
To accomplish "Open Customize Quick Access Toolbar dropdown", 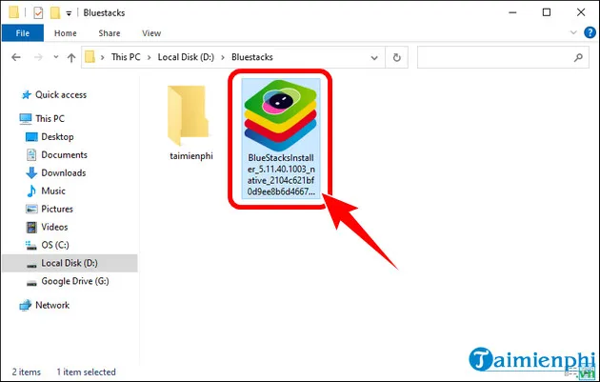I will pyautogui.click(x=69, y=13).
